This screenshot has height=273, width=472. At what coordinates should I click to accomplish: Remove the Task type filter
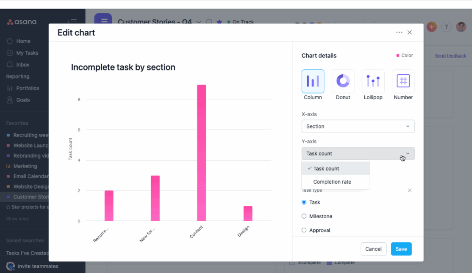point(409,190)
